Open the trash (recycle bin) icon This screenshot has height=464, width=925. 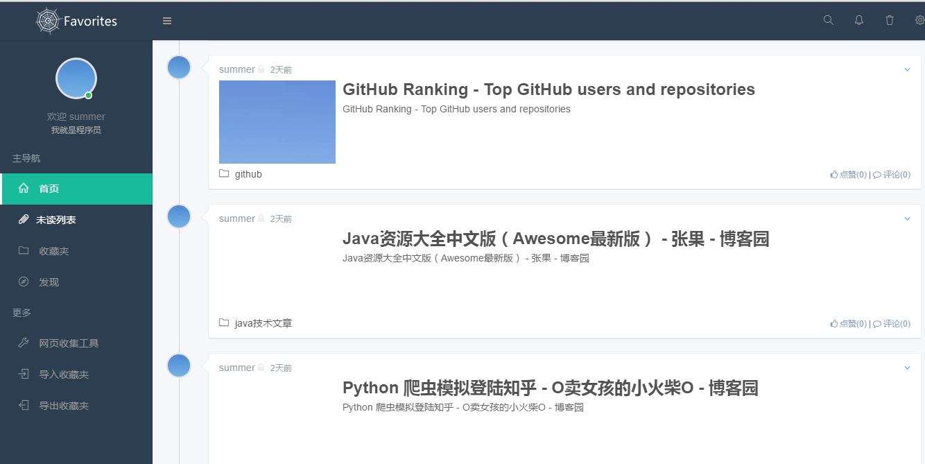(889, 20)
